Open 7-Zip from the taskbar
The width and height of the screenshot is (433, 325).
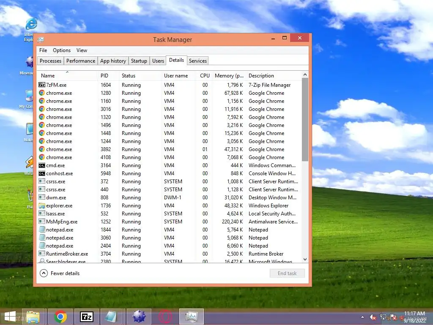86,317
